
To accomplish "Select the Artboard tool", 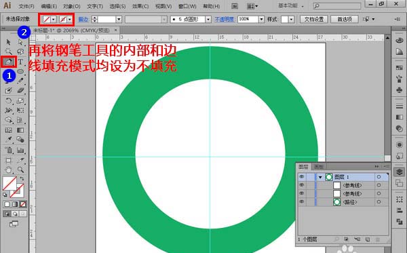I will point(8,160).
